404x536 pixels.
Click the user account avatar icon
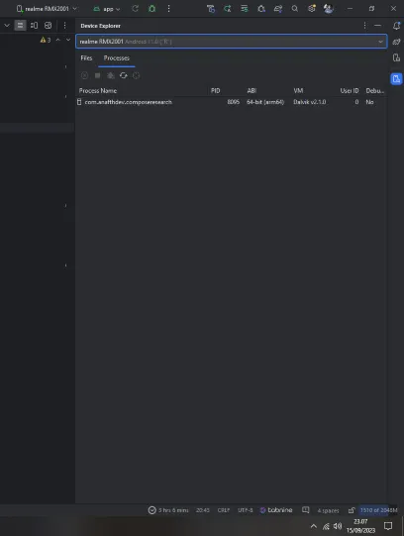(328, 9)
